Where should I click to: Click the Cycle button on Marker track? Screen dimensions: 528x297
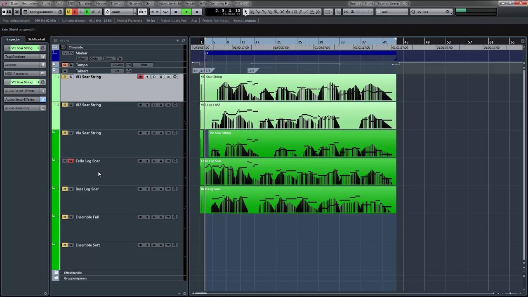pyautogui.click(x=96, y=59)
